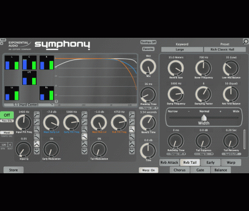Viewport: 249px width, 211px height.
Task: Click the Reverb Size knob
Action: click(176, 68)
